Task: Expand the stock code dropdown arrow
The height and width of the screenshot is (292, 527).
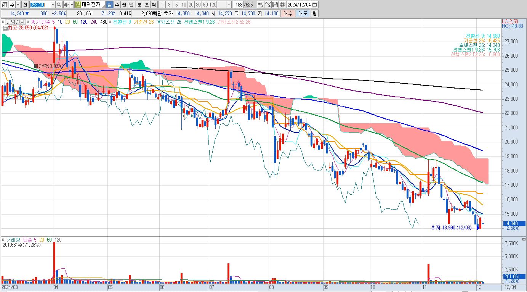Action: tap(53, 5)
